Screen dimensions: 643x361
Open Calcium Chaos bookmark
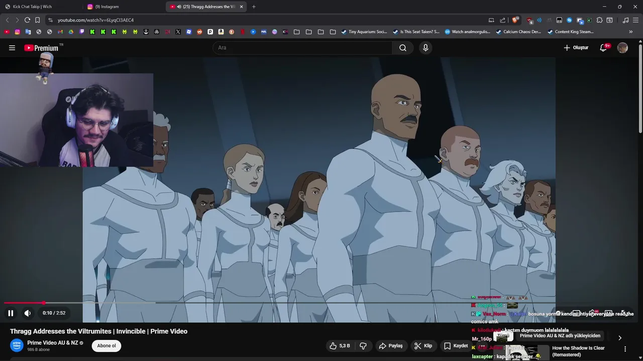pos(518,32)
